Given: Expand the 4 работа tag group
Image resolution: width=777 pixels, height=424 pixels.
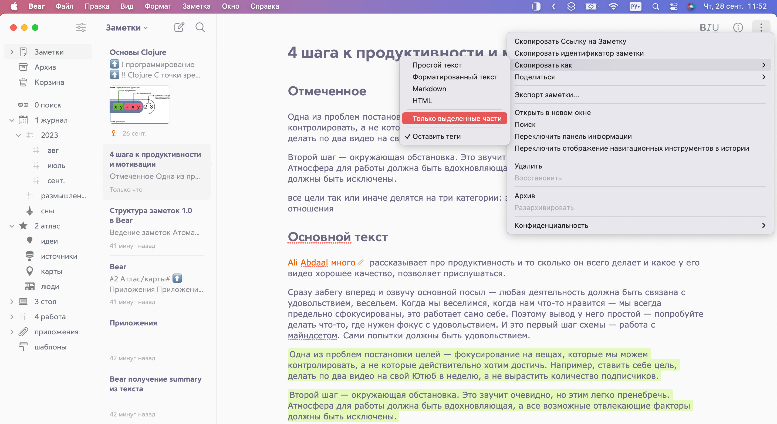Looking at the screenshot, I should point(12,317).
